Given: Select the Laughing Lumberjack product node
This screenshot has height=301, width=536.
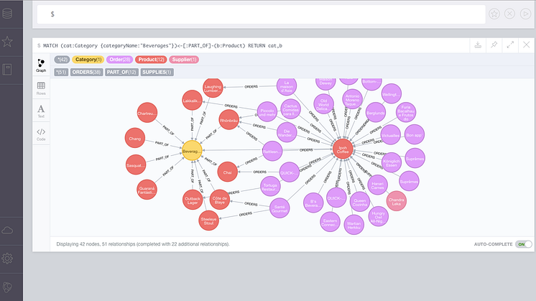Looking at the screenshot, I should tap(213, 88).
